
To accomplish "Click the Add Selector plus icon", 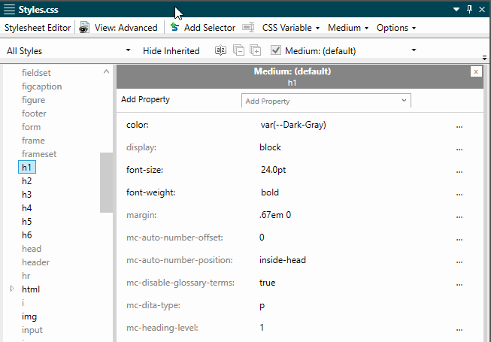I will click(174, 27).
